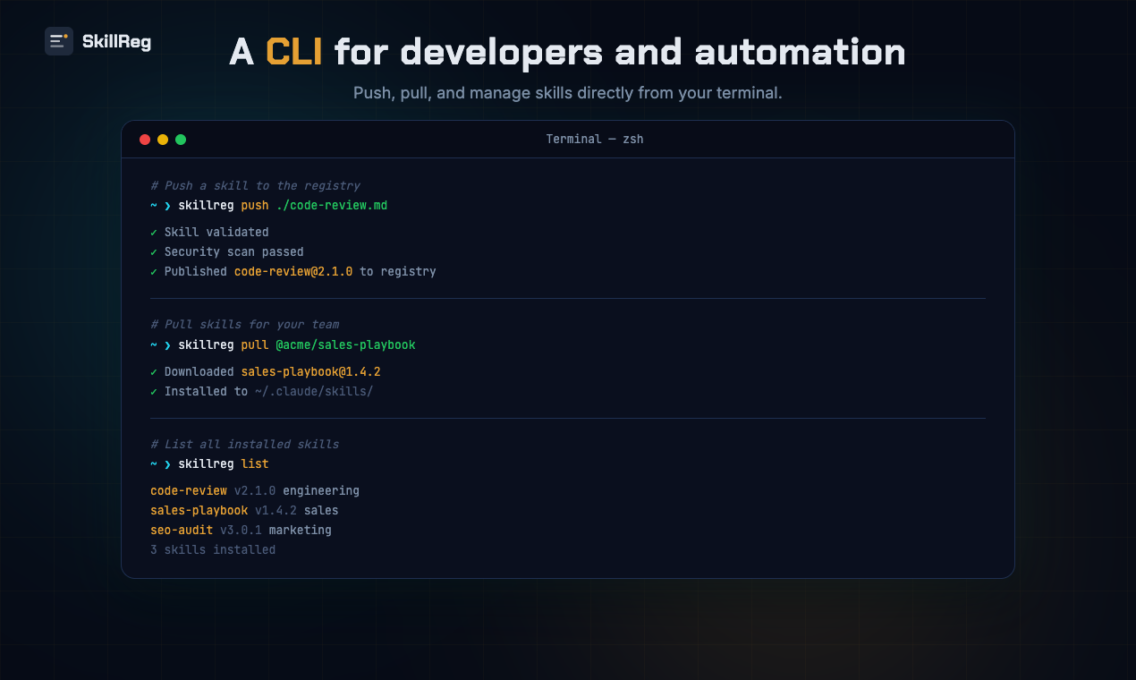Click the "pull" command word
1136x680 pixels.
(x=255, y=345)
